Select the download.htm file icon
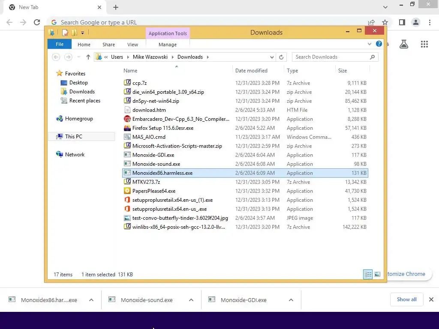 click(x=127, y=110)
